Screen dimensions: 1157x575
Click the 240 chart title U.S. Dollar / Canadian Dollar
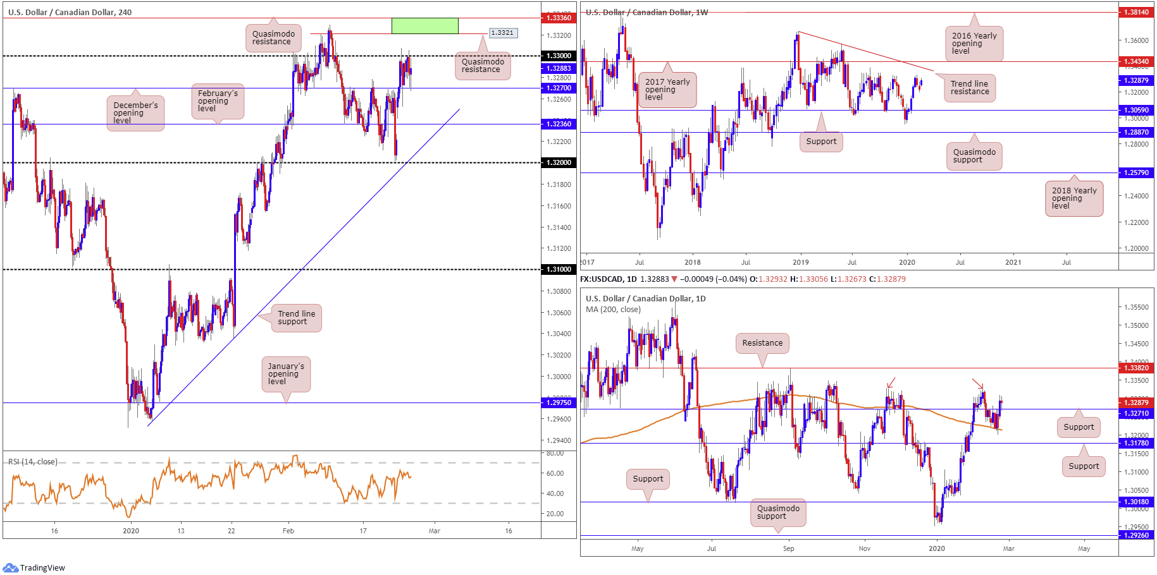coord(70,12)
